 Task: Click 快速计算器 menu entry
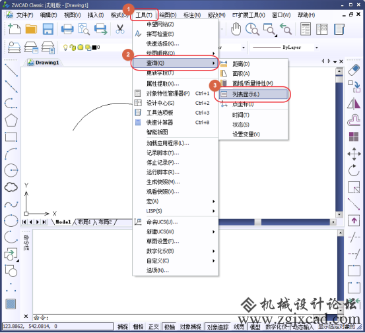click(x=176, y=123)
